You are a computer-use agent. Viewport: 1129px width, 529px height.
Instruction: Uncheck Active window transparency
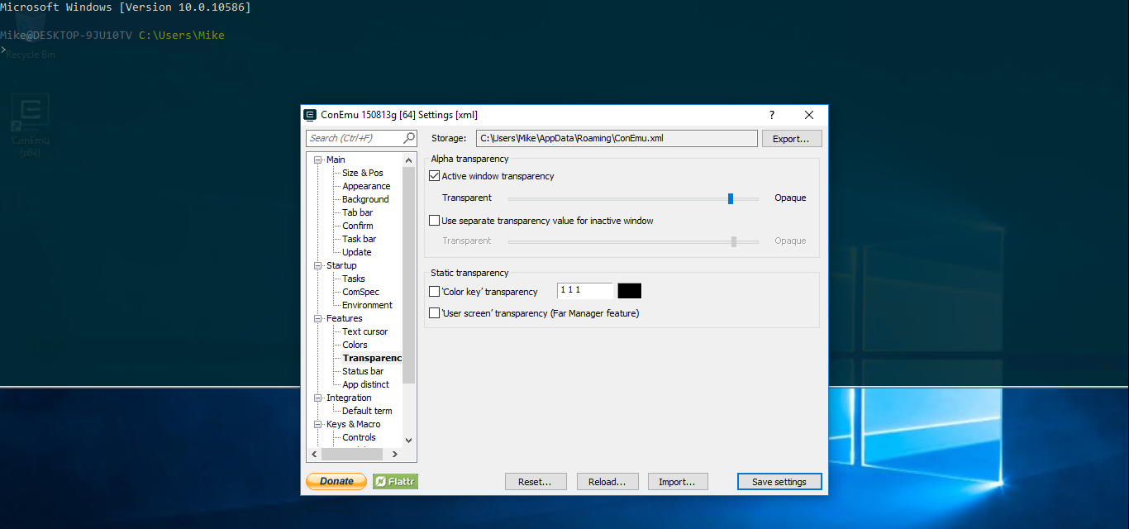(435, 176)
